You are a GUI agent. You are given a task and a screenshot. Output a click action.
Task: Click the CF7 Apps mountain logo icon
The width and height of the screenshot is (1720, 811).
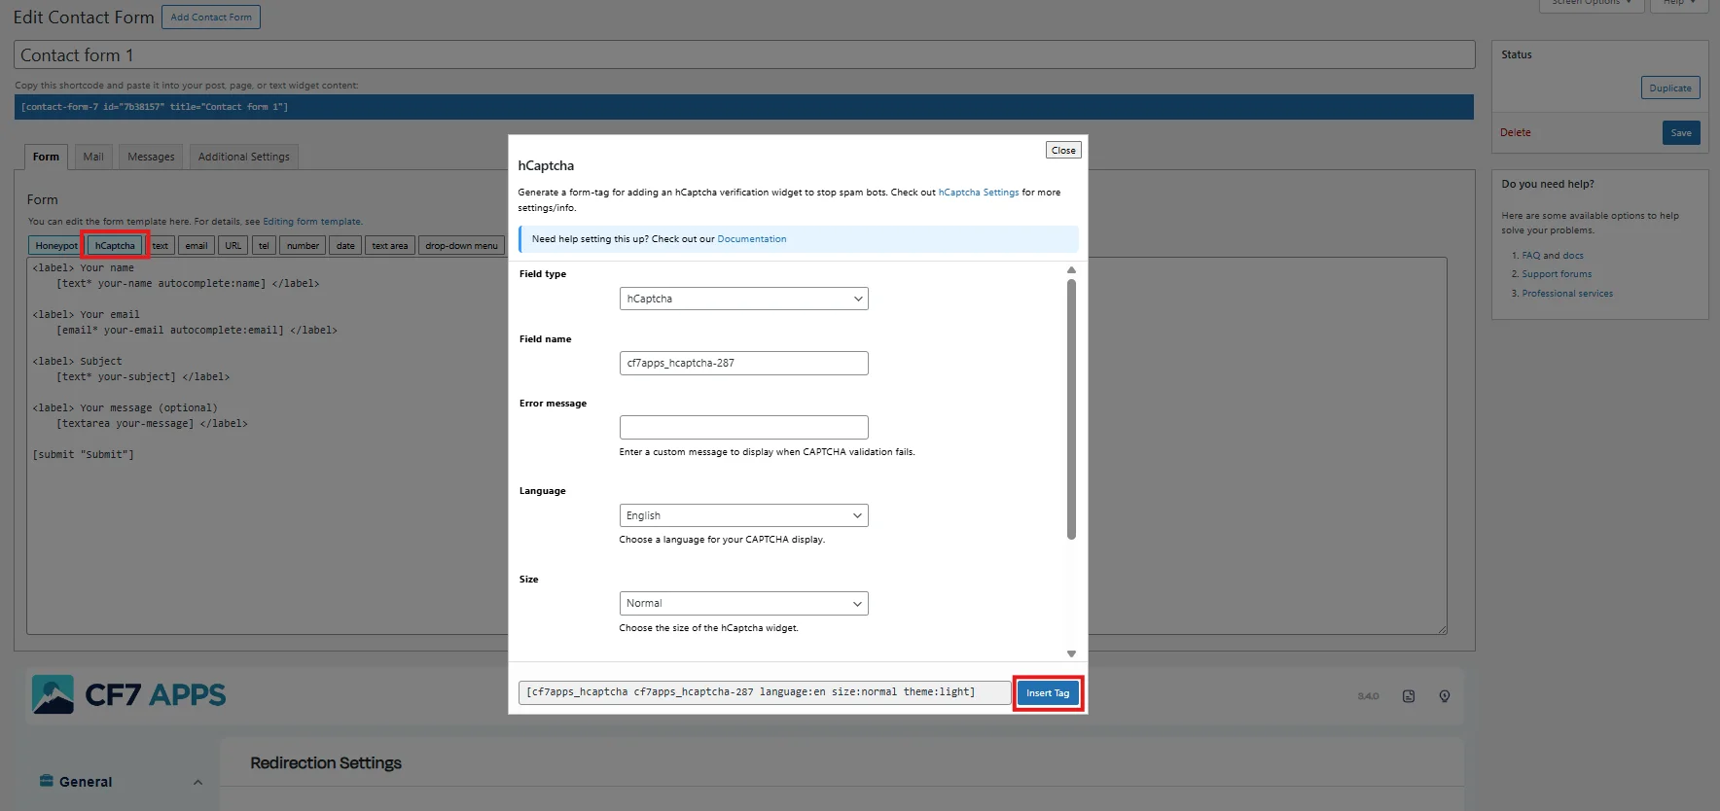click(53, 694)
